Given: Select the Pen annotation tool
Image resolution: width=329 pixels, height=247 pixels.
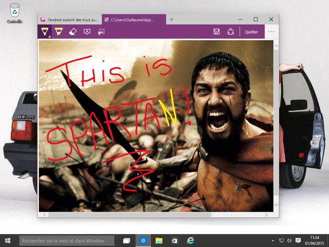Looking at the screenshot, I should coord(46,31).
